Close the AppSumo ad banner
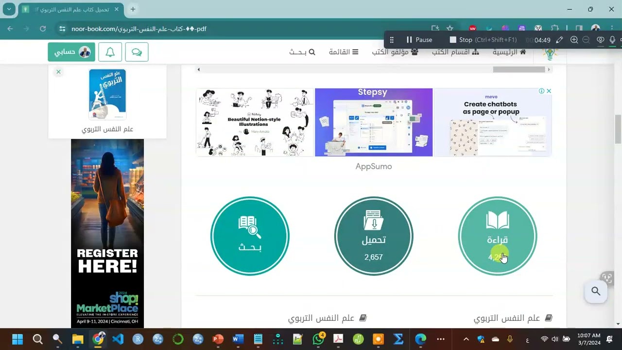 (x=549, y=91)
